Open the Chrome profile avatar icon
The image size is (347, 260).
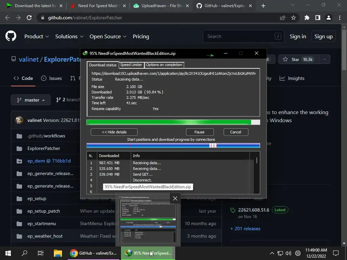click(329, 18)
